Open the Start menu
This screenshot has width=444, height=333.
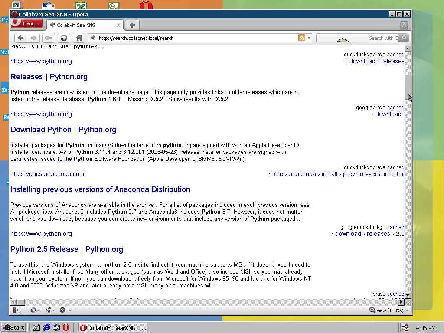coord(13,328)
